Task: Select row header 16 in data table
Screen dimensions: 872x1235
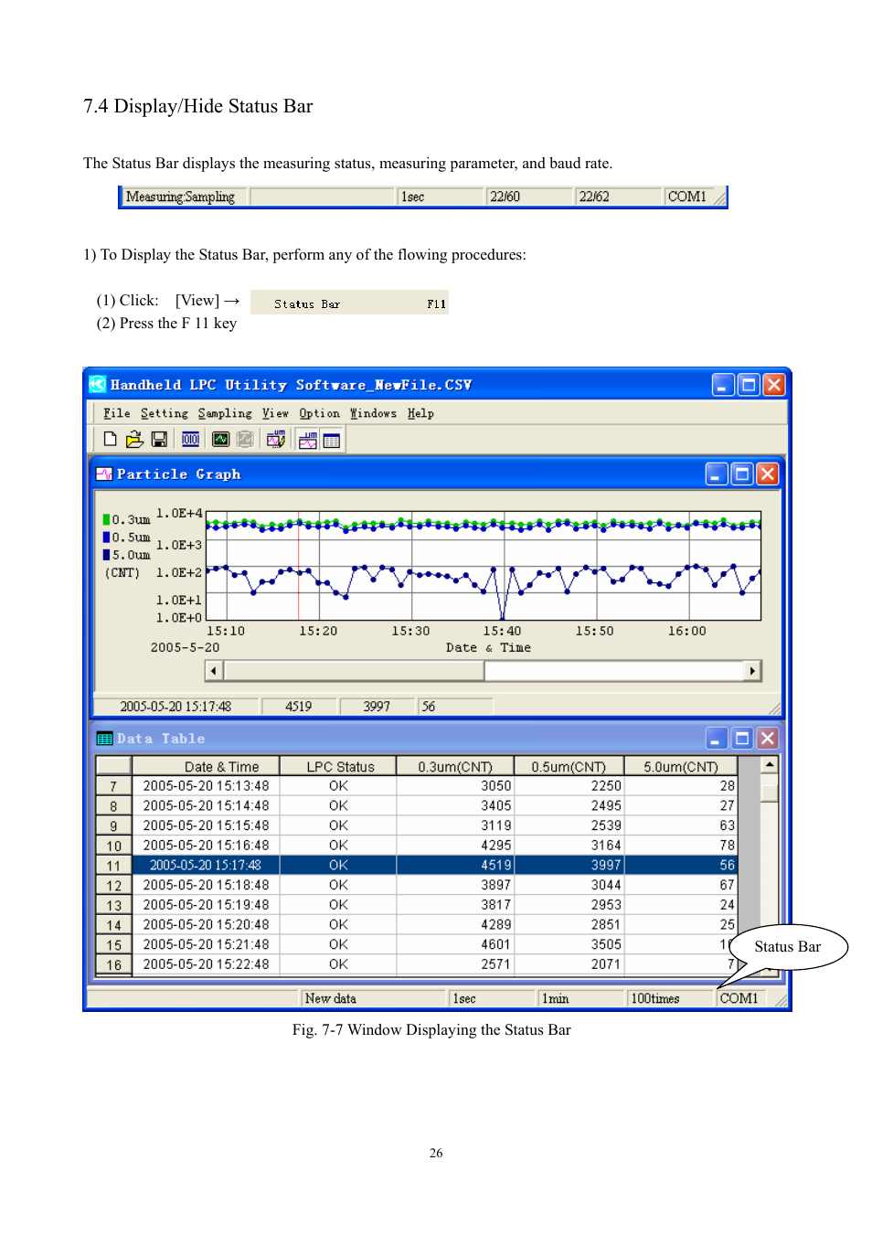Action: click(x=114, y=964)
